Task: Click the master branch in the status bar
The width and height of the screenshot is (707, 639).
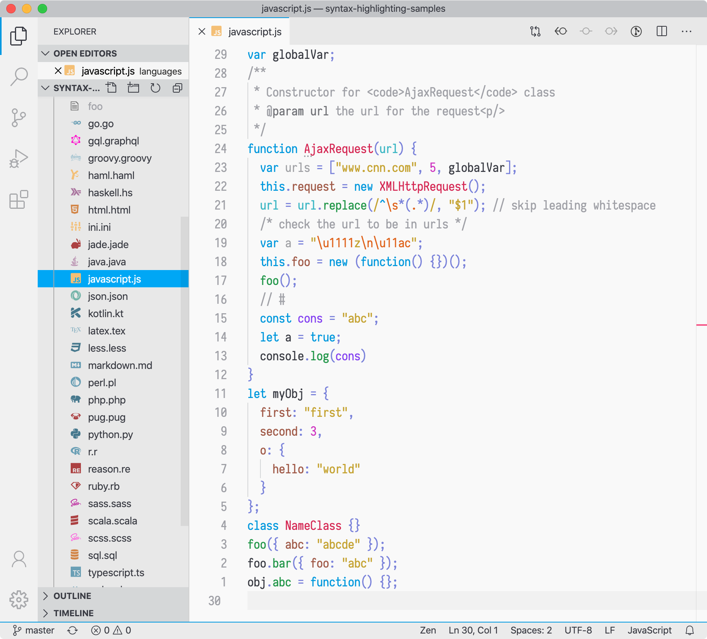Action: click(35, 630)
